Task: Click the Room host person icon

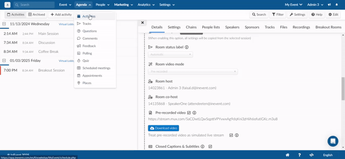Action: (151, 81)
